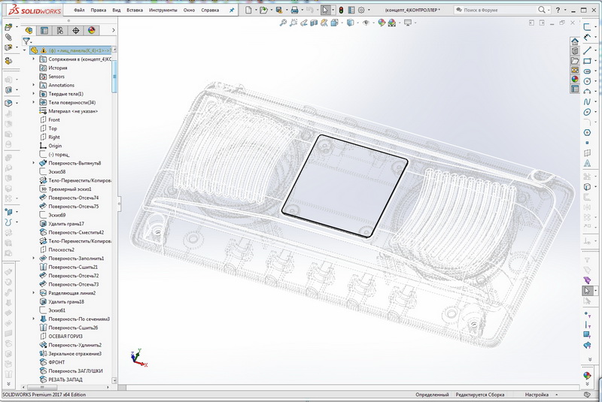
Task: Expand the Annotations tree node
Action: click(x=33, y=85)
